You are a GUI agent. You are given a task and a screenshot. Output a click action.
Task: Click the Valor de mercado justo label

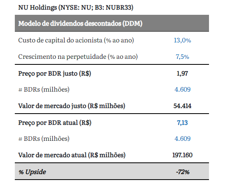click(72, 106)
